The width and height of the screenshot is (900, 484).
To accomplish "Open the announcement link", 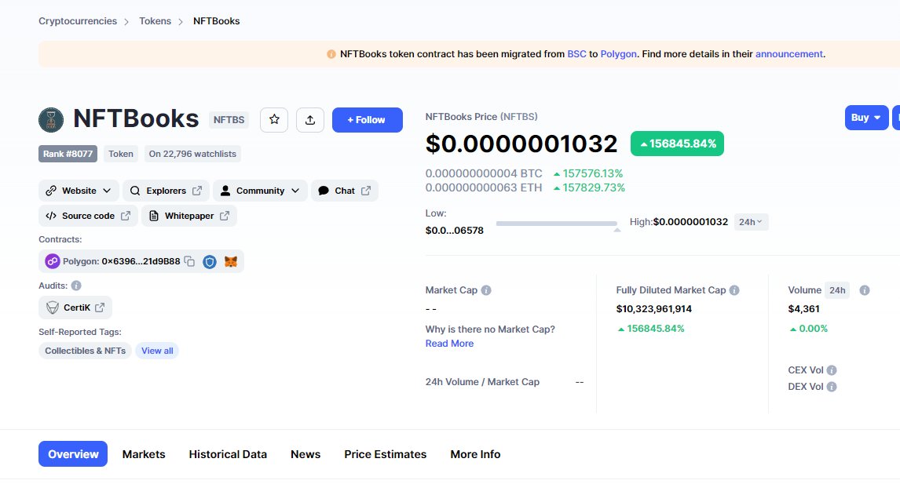I will (788, 54).
